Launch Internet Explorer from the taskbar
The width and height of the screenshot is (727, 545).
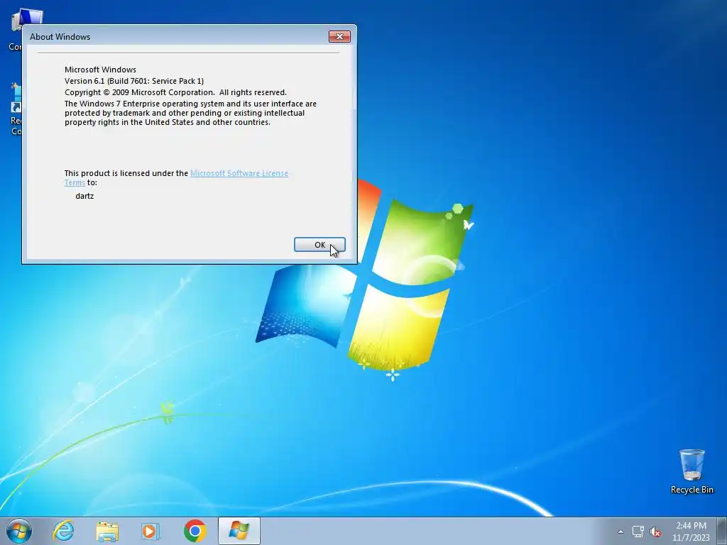point(63,531)
